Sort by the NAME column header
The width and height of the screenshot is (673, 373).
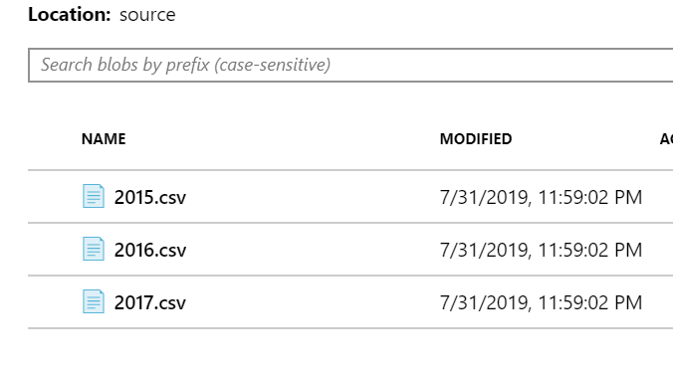coord(104,139)
